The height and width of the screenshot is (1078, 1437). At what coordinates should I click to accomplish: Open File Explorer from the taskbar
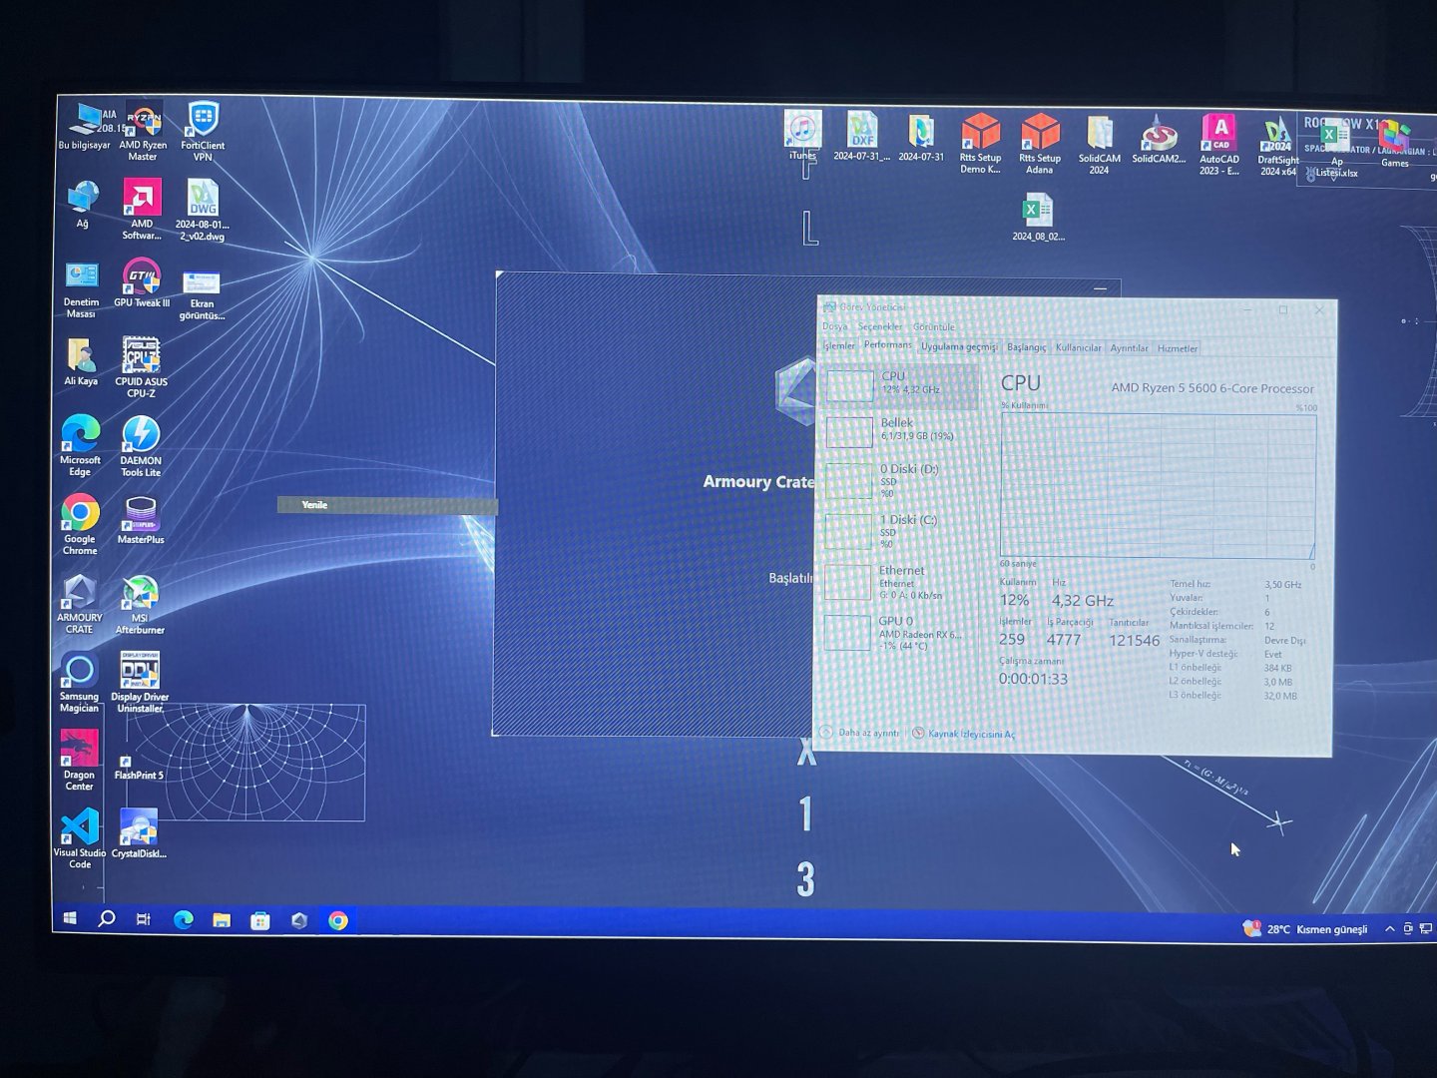point(222,920)
